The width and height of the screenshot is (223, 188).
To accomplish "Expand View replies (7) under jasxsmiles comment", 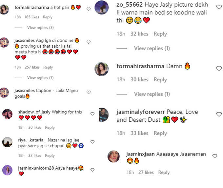I will (x=40, y=78).
